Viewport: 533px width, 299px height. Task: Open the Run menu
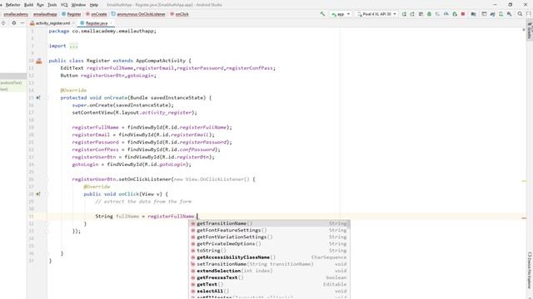40,5
